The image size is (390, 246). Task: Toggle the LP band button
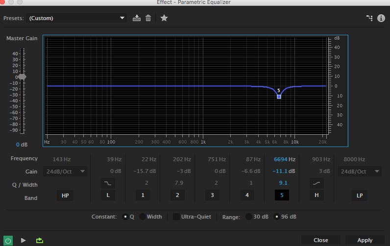360,196
